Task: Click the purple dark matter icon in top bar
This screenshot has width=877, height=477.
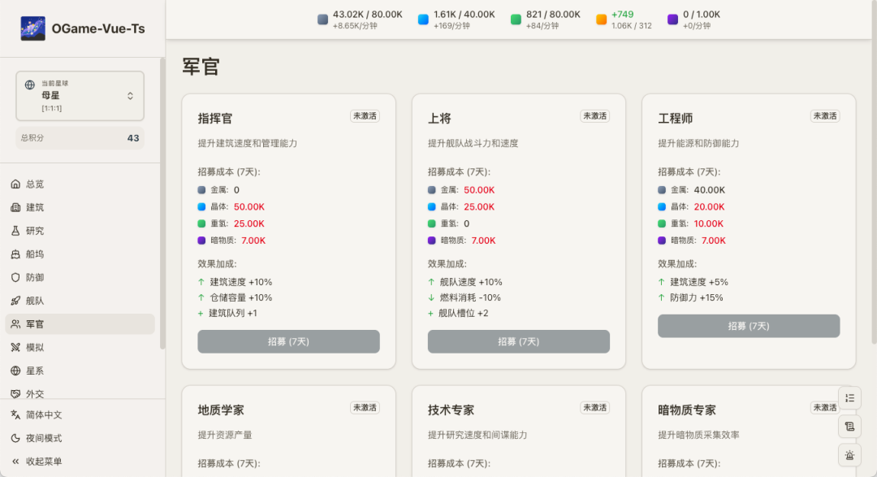Action: coord(672,20)
